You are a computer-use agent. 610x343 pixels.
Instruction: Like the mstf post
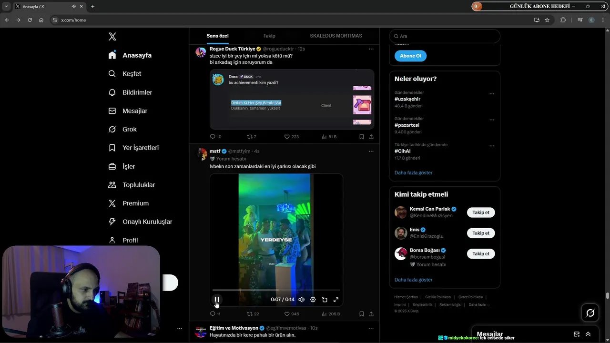pos(291,314)
